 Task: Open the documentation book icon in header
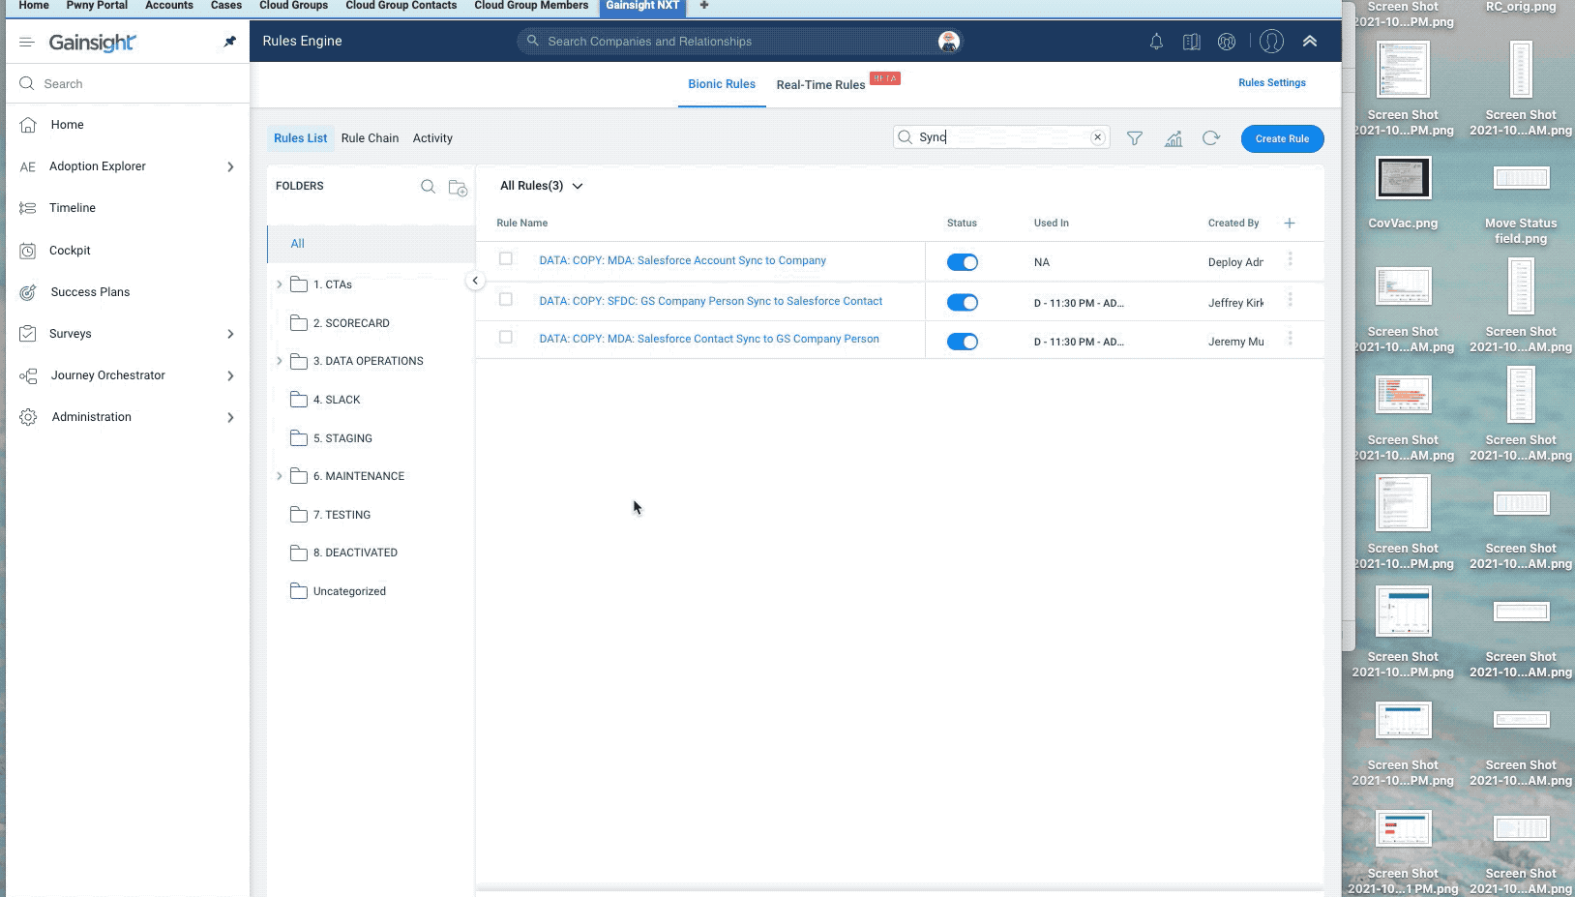tap(1192, 42)
